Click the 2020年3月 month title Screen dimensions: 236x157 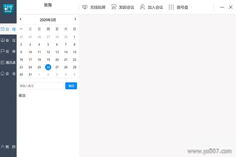48,20
